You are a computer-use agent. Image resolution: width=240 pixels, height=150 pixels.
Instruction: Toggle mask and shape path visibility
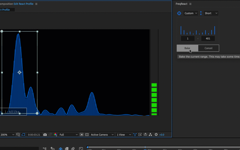pos(23,135)
